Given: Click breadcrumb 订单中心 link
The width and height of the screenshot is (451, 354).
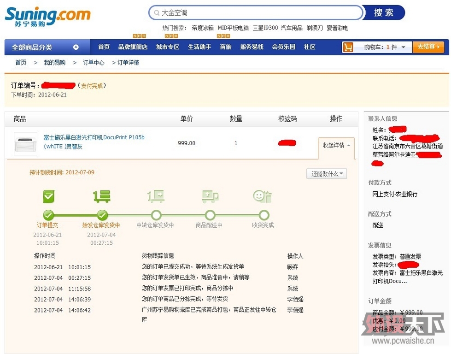Looking at the screenshot, I should tap(94, 62).
